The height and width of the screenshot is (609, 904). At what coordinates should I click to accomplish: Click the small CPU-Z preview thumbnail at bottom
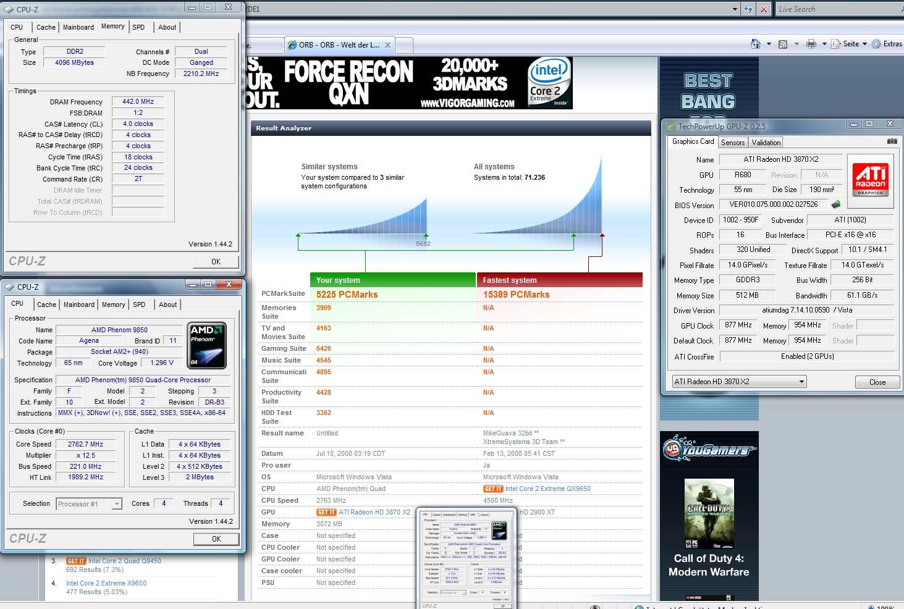(x=467, y=559)
